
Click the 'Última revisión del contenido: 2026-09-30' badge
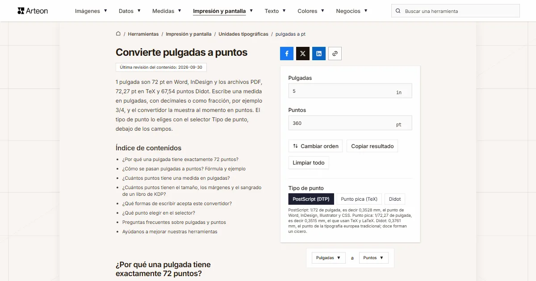tap(161, 67)
